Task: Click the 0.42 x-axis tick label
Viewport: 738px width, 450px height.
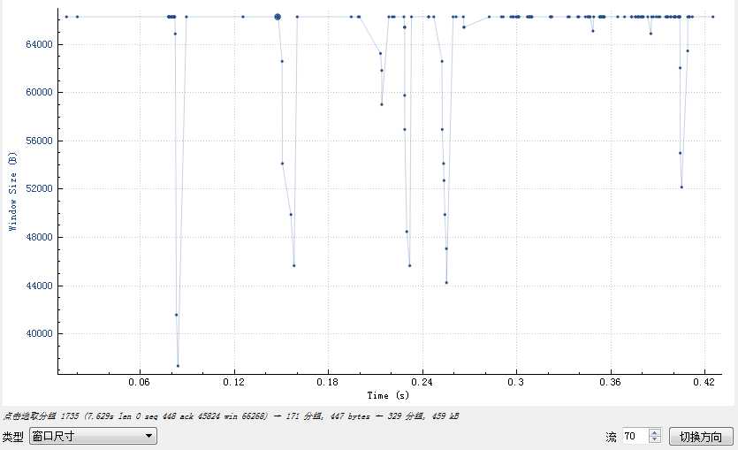Action: pos(704,382)
